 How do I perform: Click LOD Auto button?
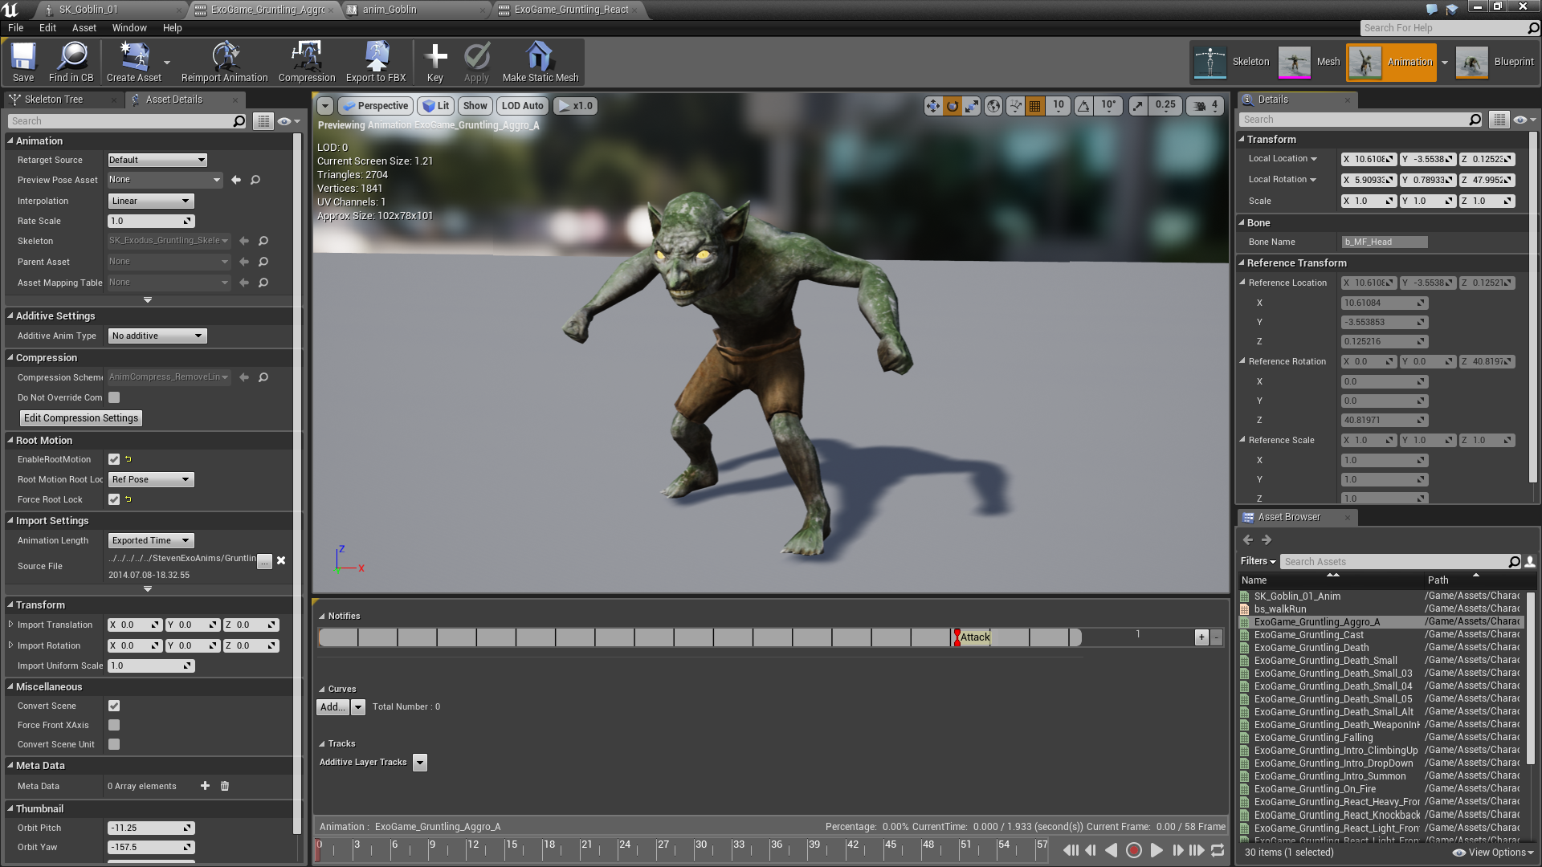click(x=523, y=106)
